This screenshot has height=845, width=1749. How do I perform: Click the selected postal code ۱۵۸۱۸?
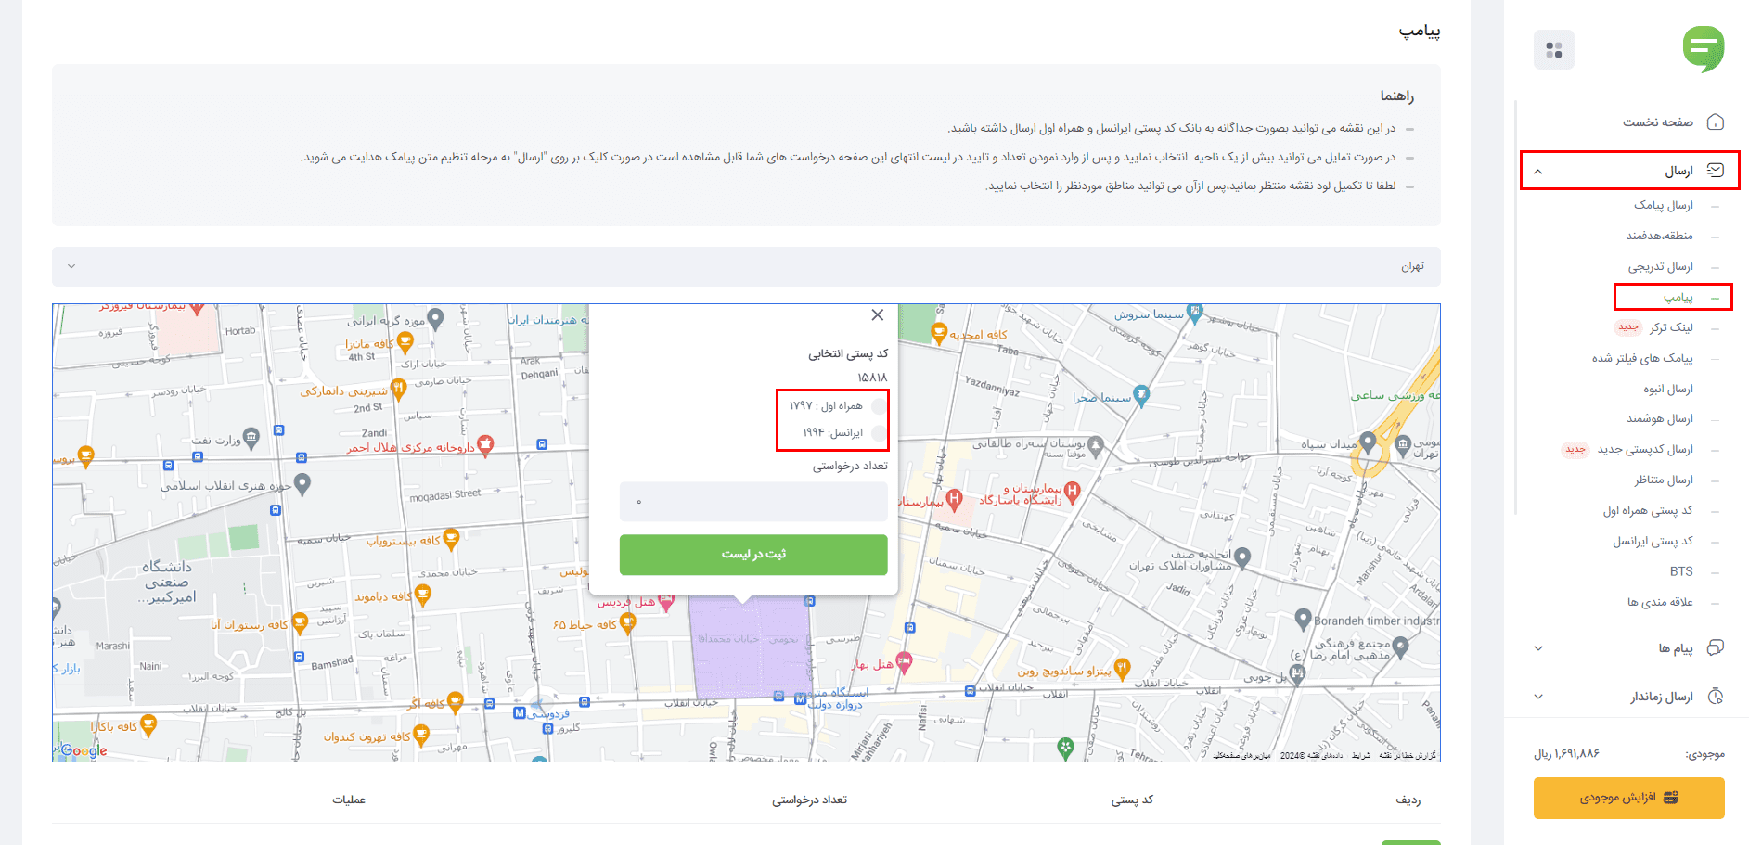coord(872,378)
